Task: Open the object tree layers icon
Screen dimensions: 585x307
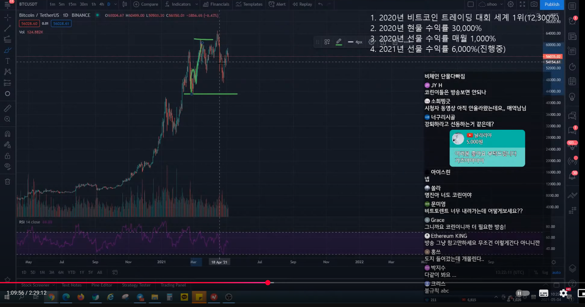Action: point(572,268)
